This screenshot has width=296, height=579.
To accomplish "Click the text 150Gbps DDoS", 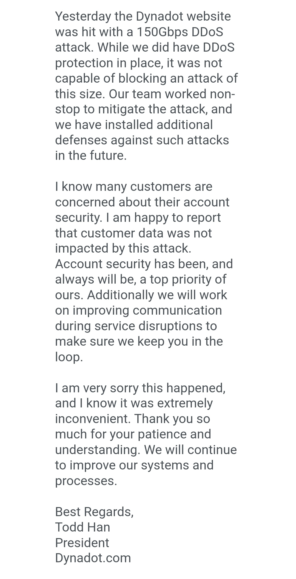I will point(180,32).
